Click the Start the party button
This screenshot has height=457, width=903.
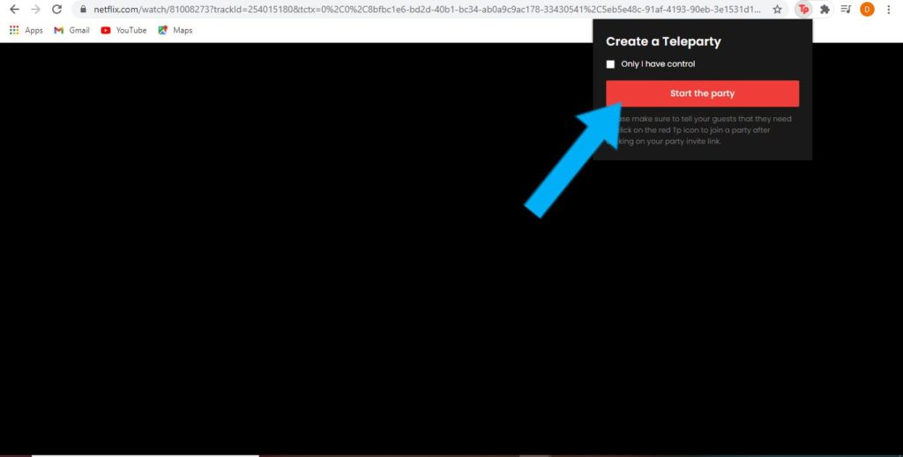point(702,93)
